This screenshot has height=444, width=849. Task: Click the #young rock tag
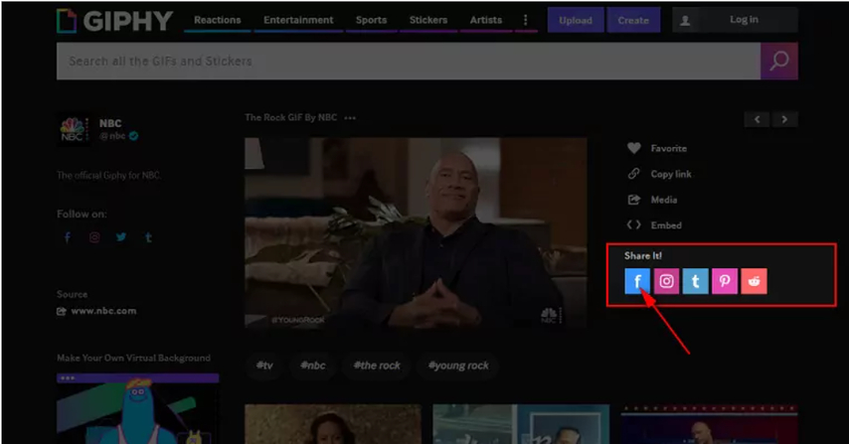pyautogui.click(x=458, y=366)
